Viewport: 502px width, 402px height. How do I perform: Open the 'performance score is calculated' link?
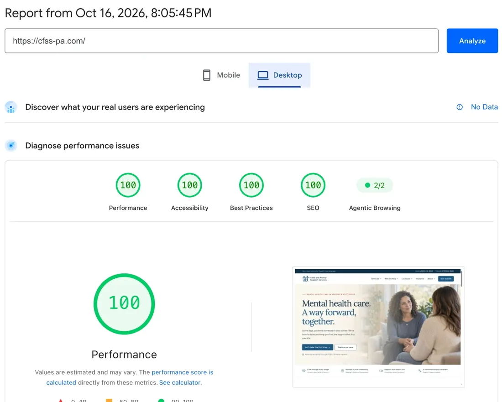(130, 377)
